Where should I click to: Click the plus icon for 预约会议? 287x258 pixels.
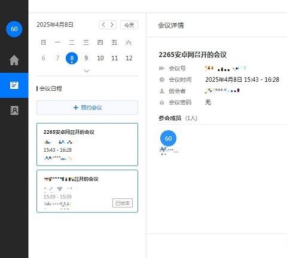click(76, 107)
